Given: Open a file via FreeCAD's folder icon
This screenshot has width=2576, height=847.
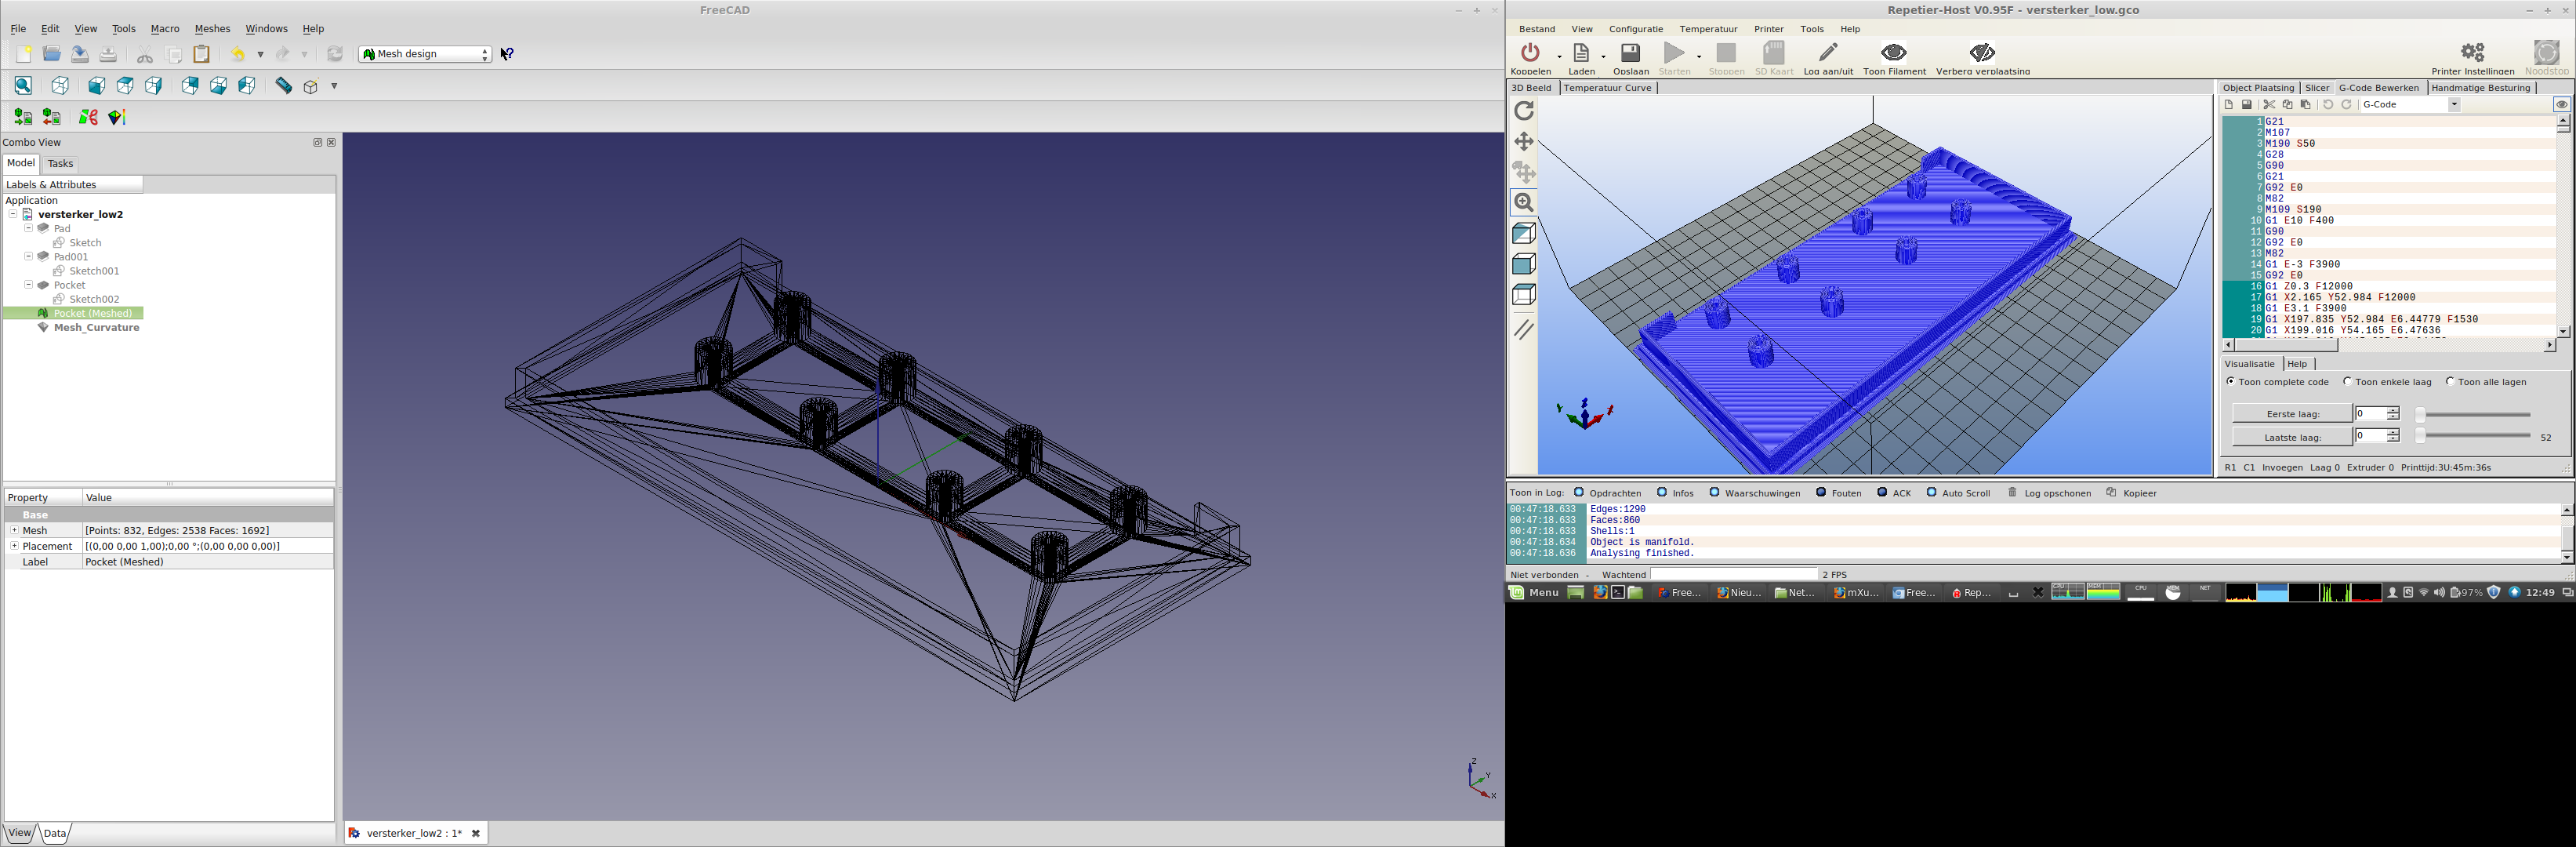Looking at the screenshot, I should click(52, 55).
